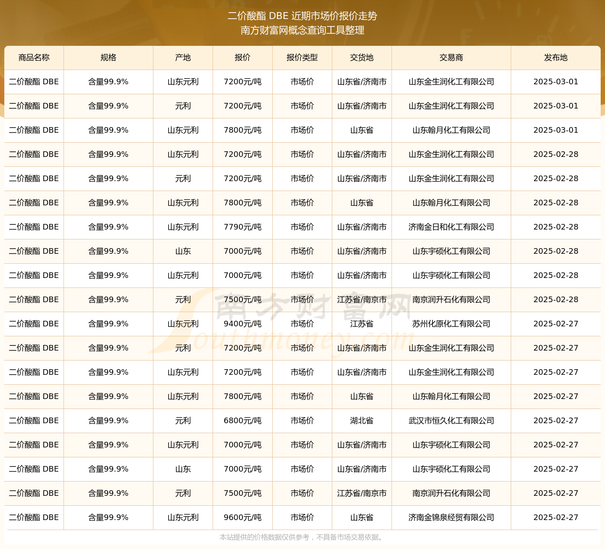This screenshot has width=605, height=549.
Task: Click the date cell in the 济南金锦泉经贸 row
Action: [x=556, y=517]
